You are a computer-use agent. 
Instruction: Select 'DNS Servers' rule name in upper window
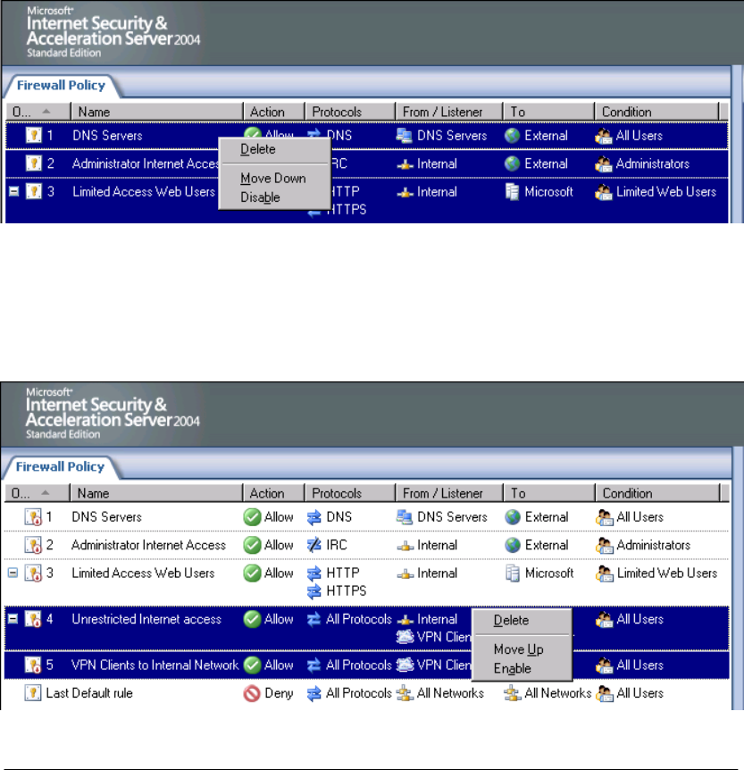click(107, 136)
